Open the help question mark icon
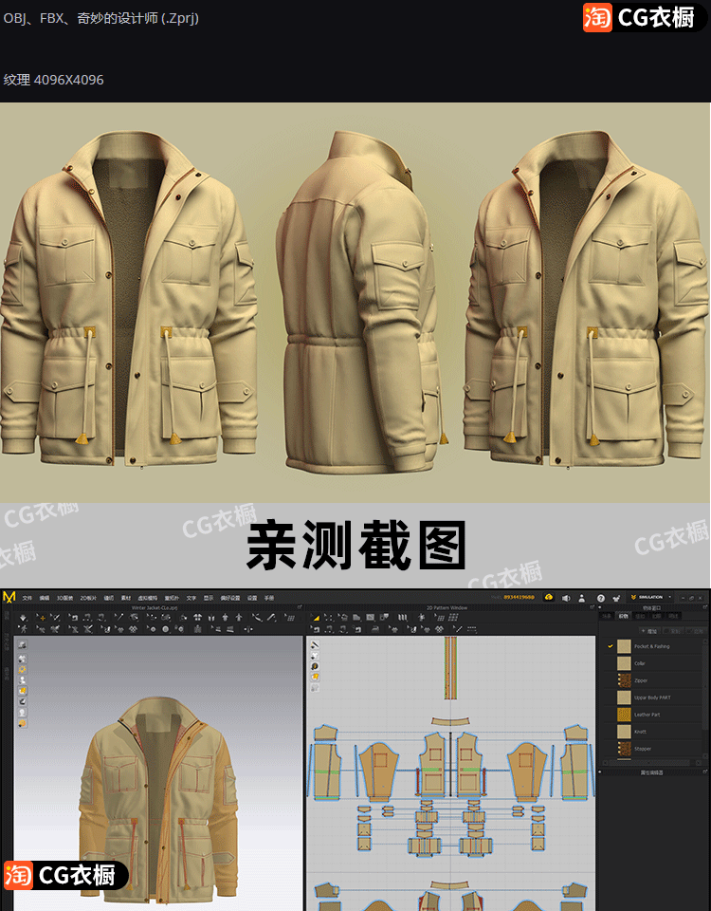The height and width of the screenshot is (911, 711). 600,598
